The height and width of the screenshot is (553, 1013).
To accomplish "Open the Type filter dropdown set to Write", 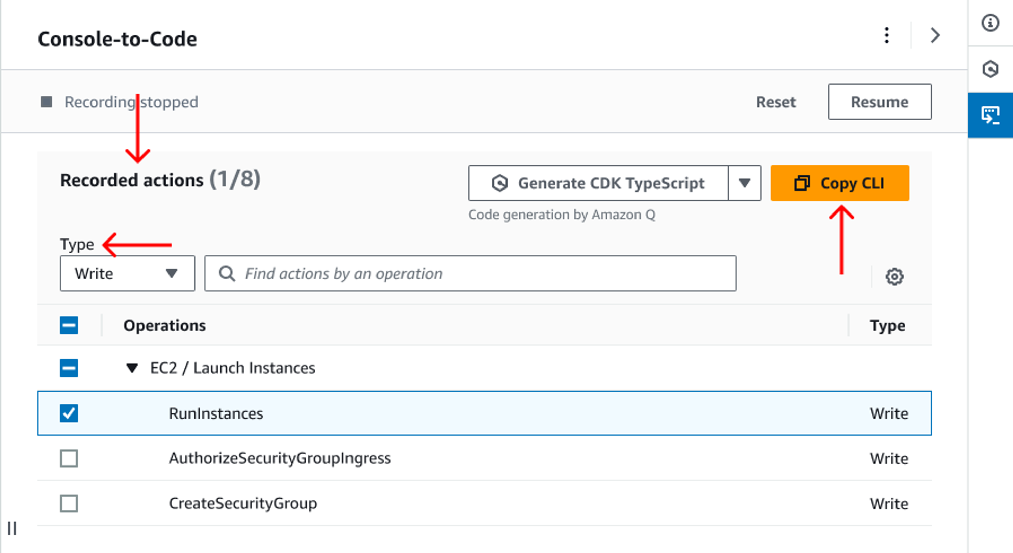I will [x=127, y=273].
